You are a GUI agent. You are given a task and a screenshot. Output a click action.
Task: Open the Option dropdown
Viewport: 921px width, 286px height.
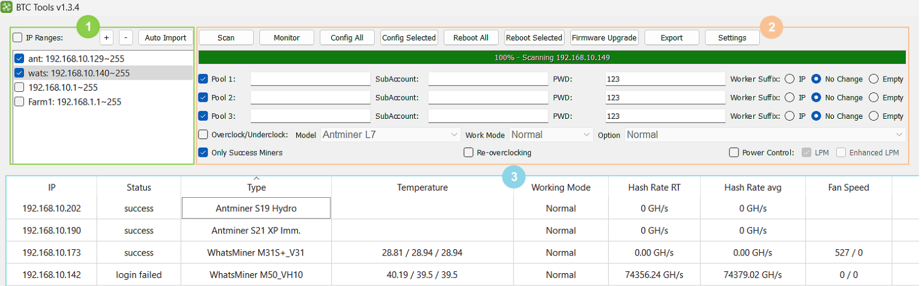(766, 135)
